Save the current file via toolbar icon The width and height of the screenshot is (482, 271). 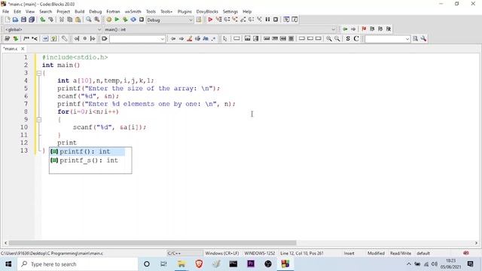click(23, 20)
